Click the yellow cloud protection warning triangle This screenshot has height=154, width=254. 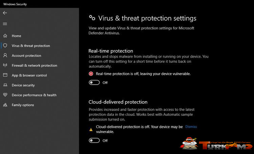tap(91, 130)
